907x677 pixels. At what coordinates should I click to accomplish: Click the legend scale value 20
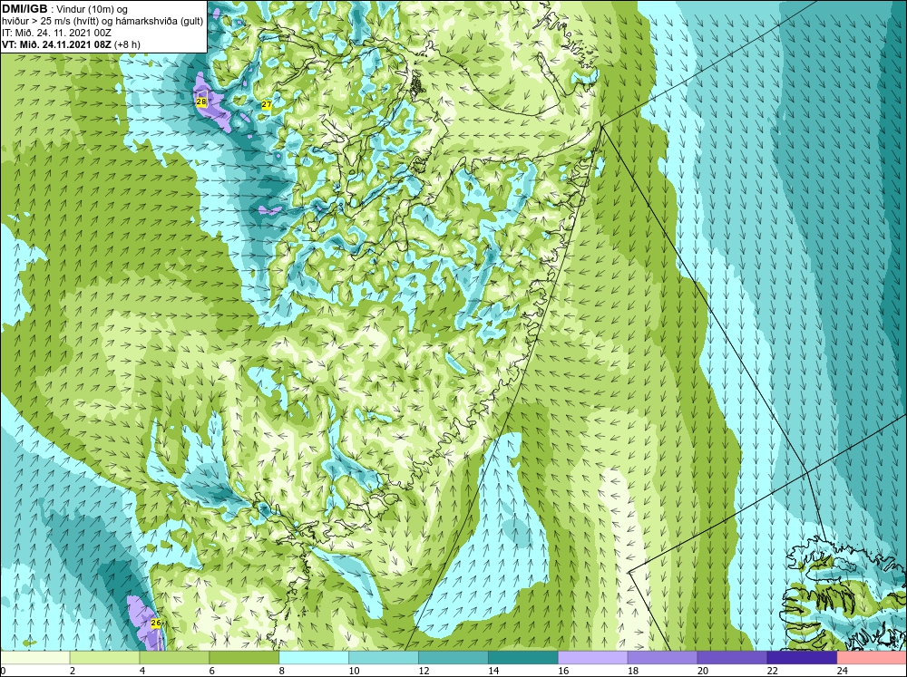[702, 671]
